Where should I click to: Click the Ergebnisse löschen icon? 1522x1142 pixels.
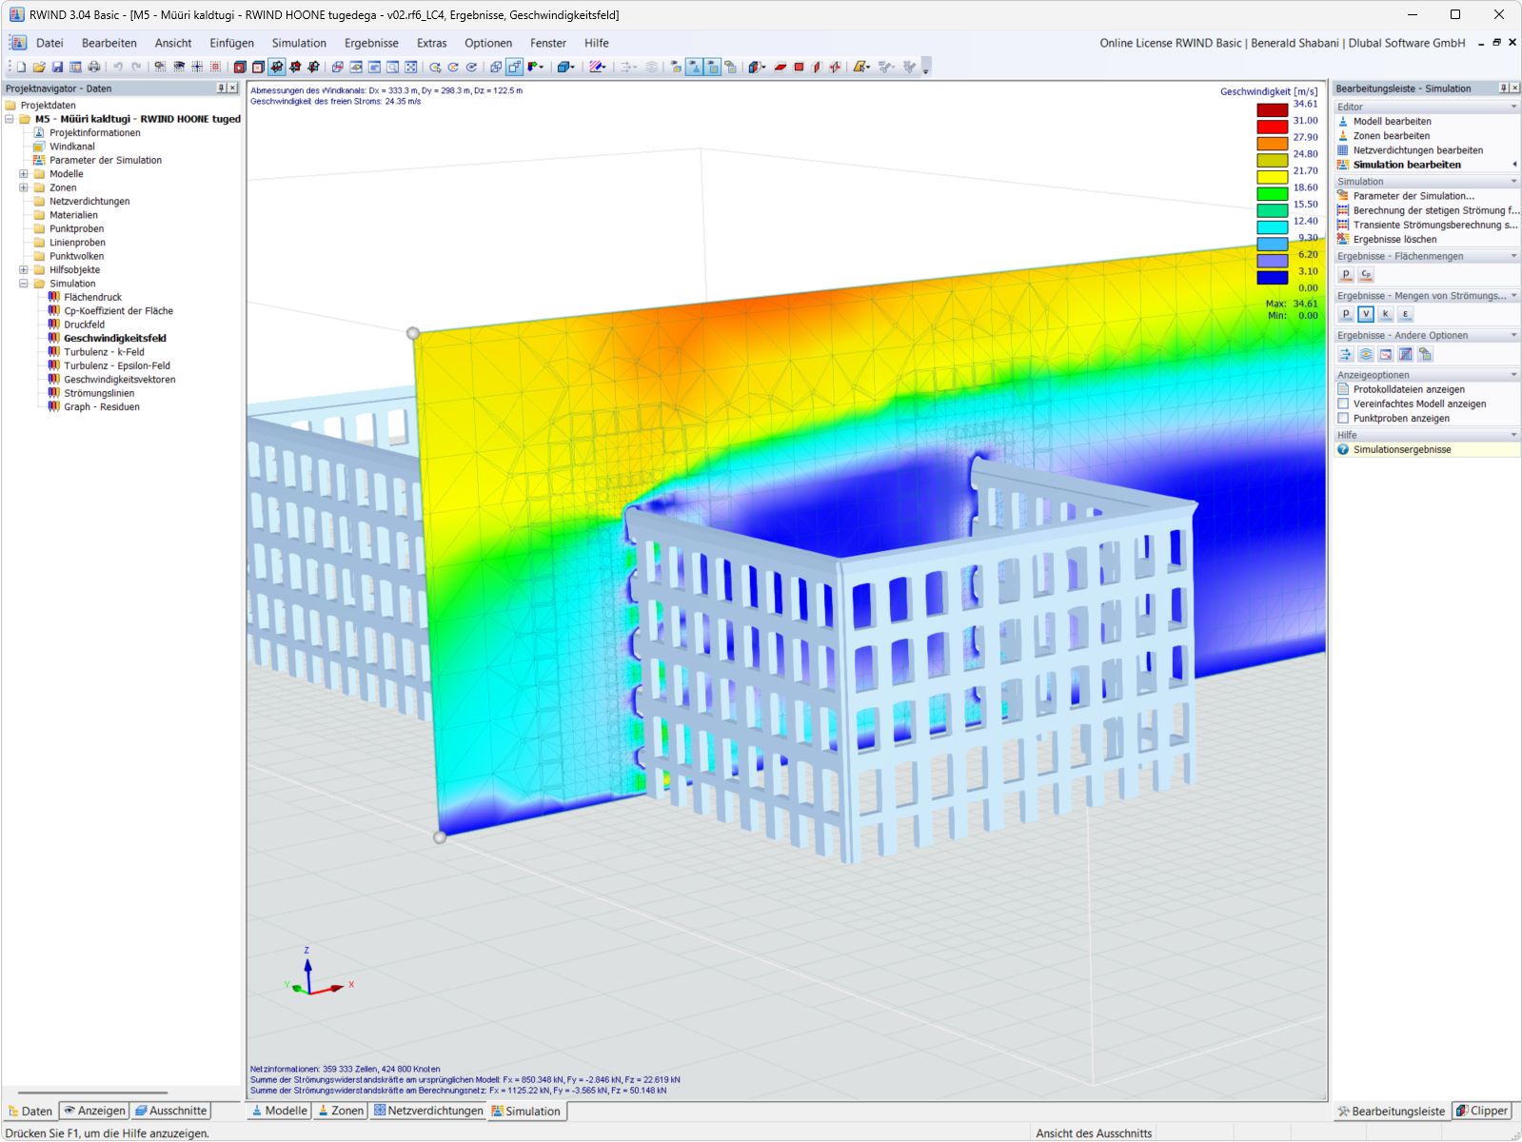(x=1343, y=239)
